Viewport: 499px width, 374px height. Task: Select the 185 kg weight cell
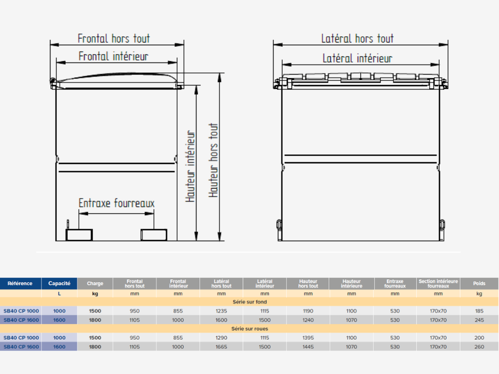(x=479, y=311)
